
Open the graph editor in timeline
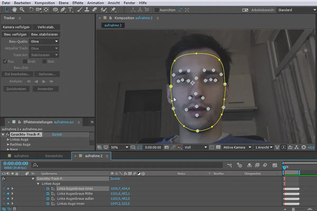tap(275, 165)
